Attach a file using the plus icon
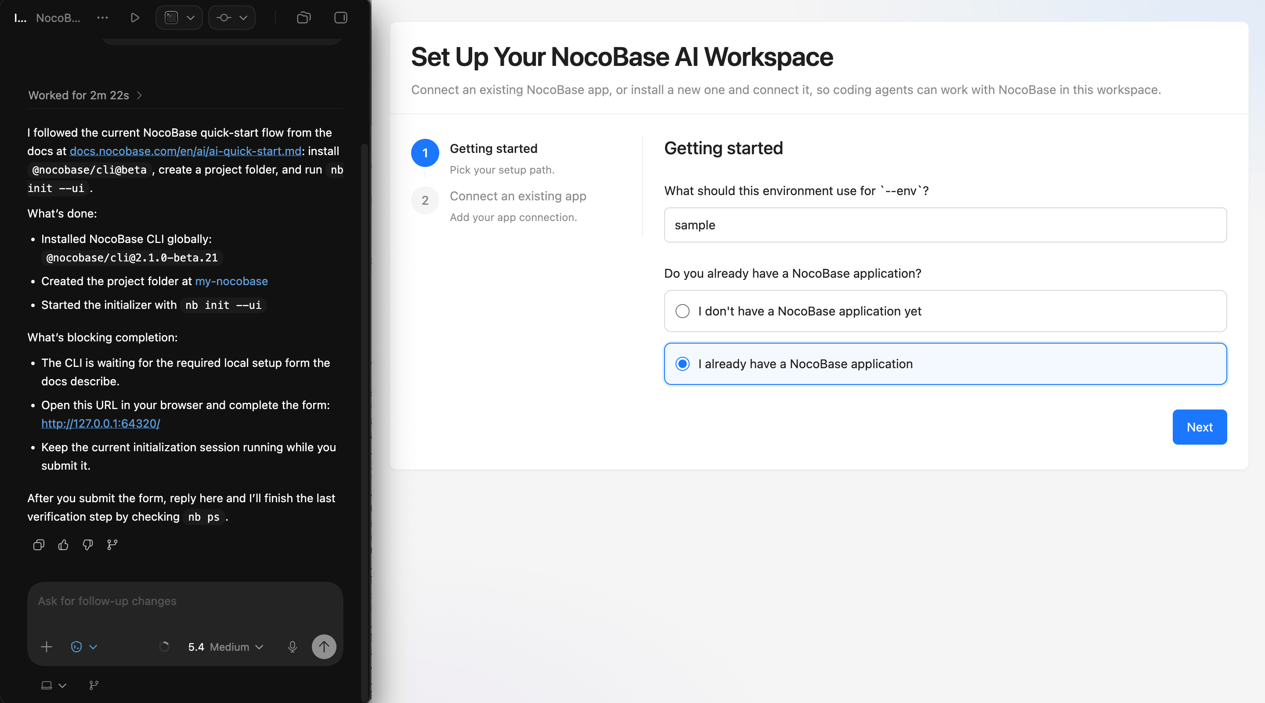Image resolution: width=1265 pixels, height=703 pixels. [x=47, y=646]
